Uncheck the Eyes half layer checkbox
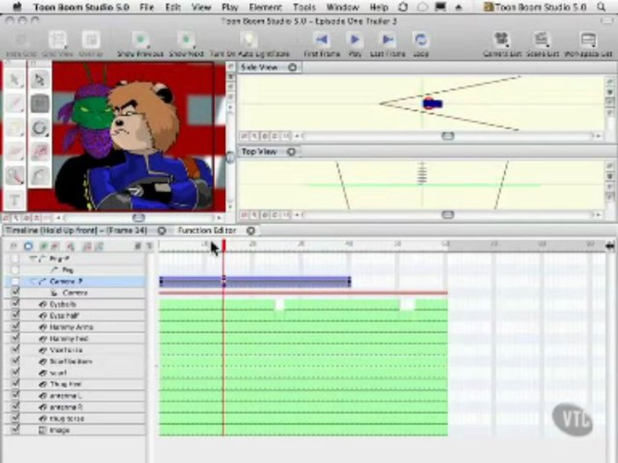 coord(15,315)
